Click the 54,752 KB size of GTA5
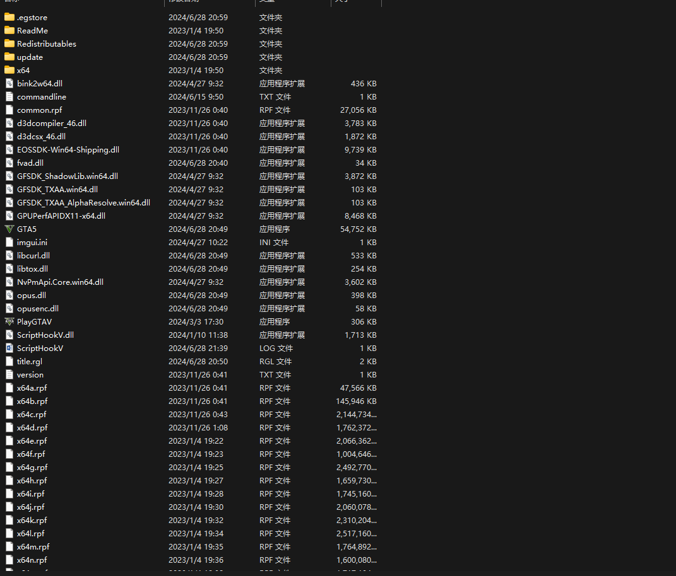Viewport: 676px width, 576px height. (359, 229)
